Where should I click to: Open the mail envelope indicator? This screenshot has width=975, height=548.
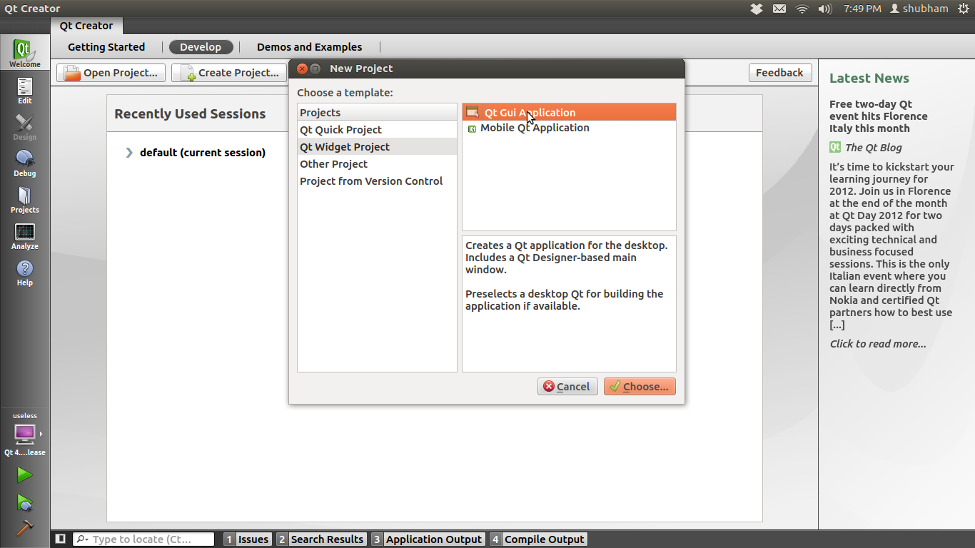[779, 9]
